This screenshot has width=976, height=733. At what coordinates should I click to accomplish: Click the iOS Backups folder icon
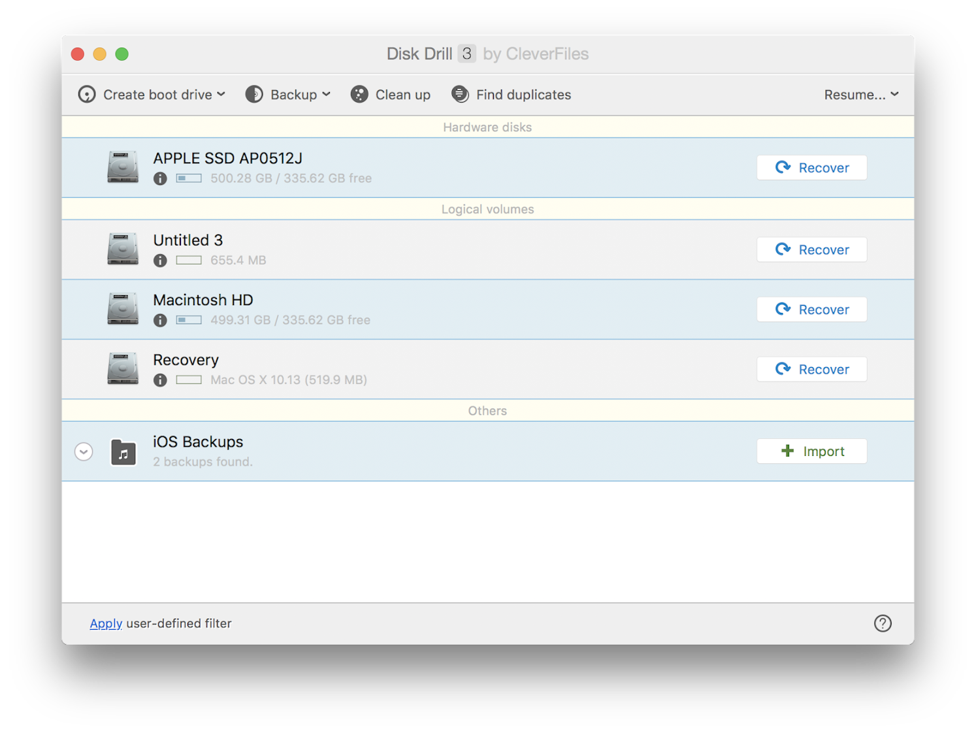(123, 451)
